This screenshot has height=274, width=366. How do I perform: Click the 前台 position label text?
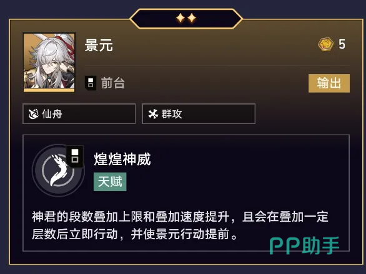point(113,83)
